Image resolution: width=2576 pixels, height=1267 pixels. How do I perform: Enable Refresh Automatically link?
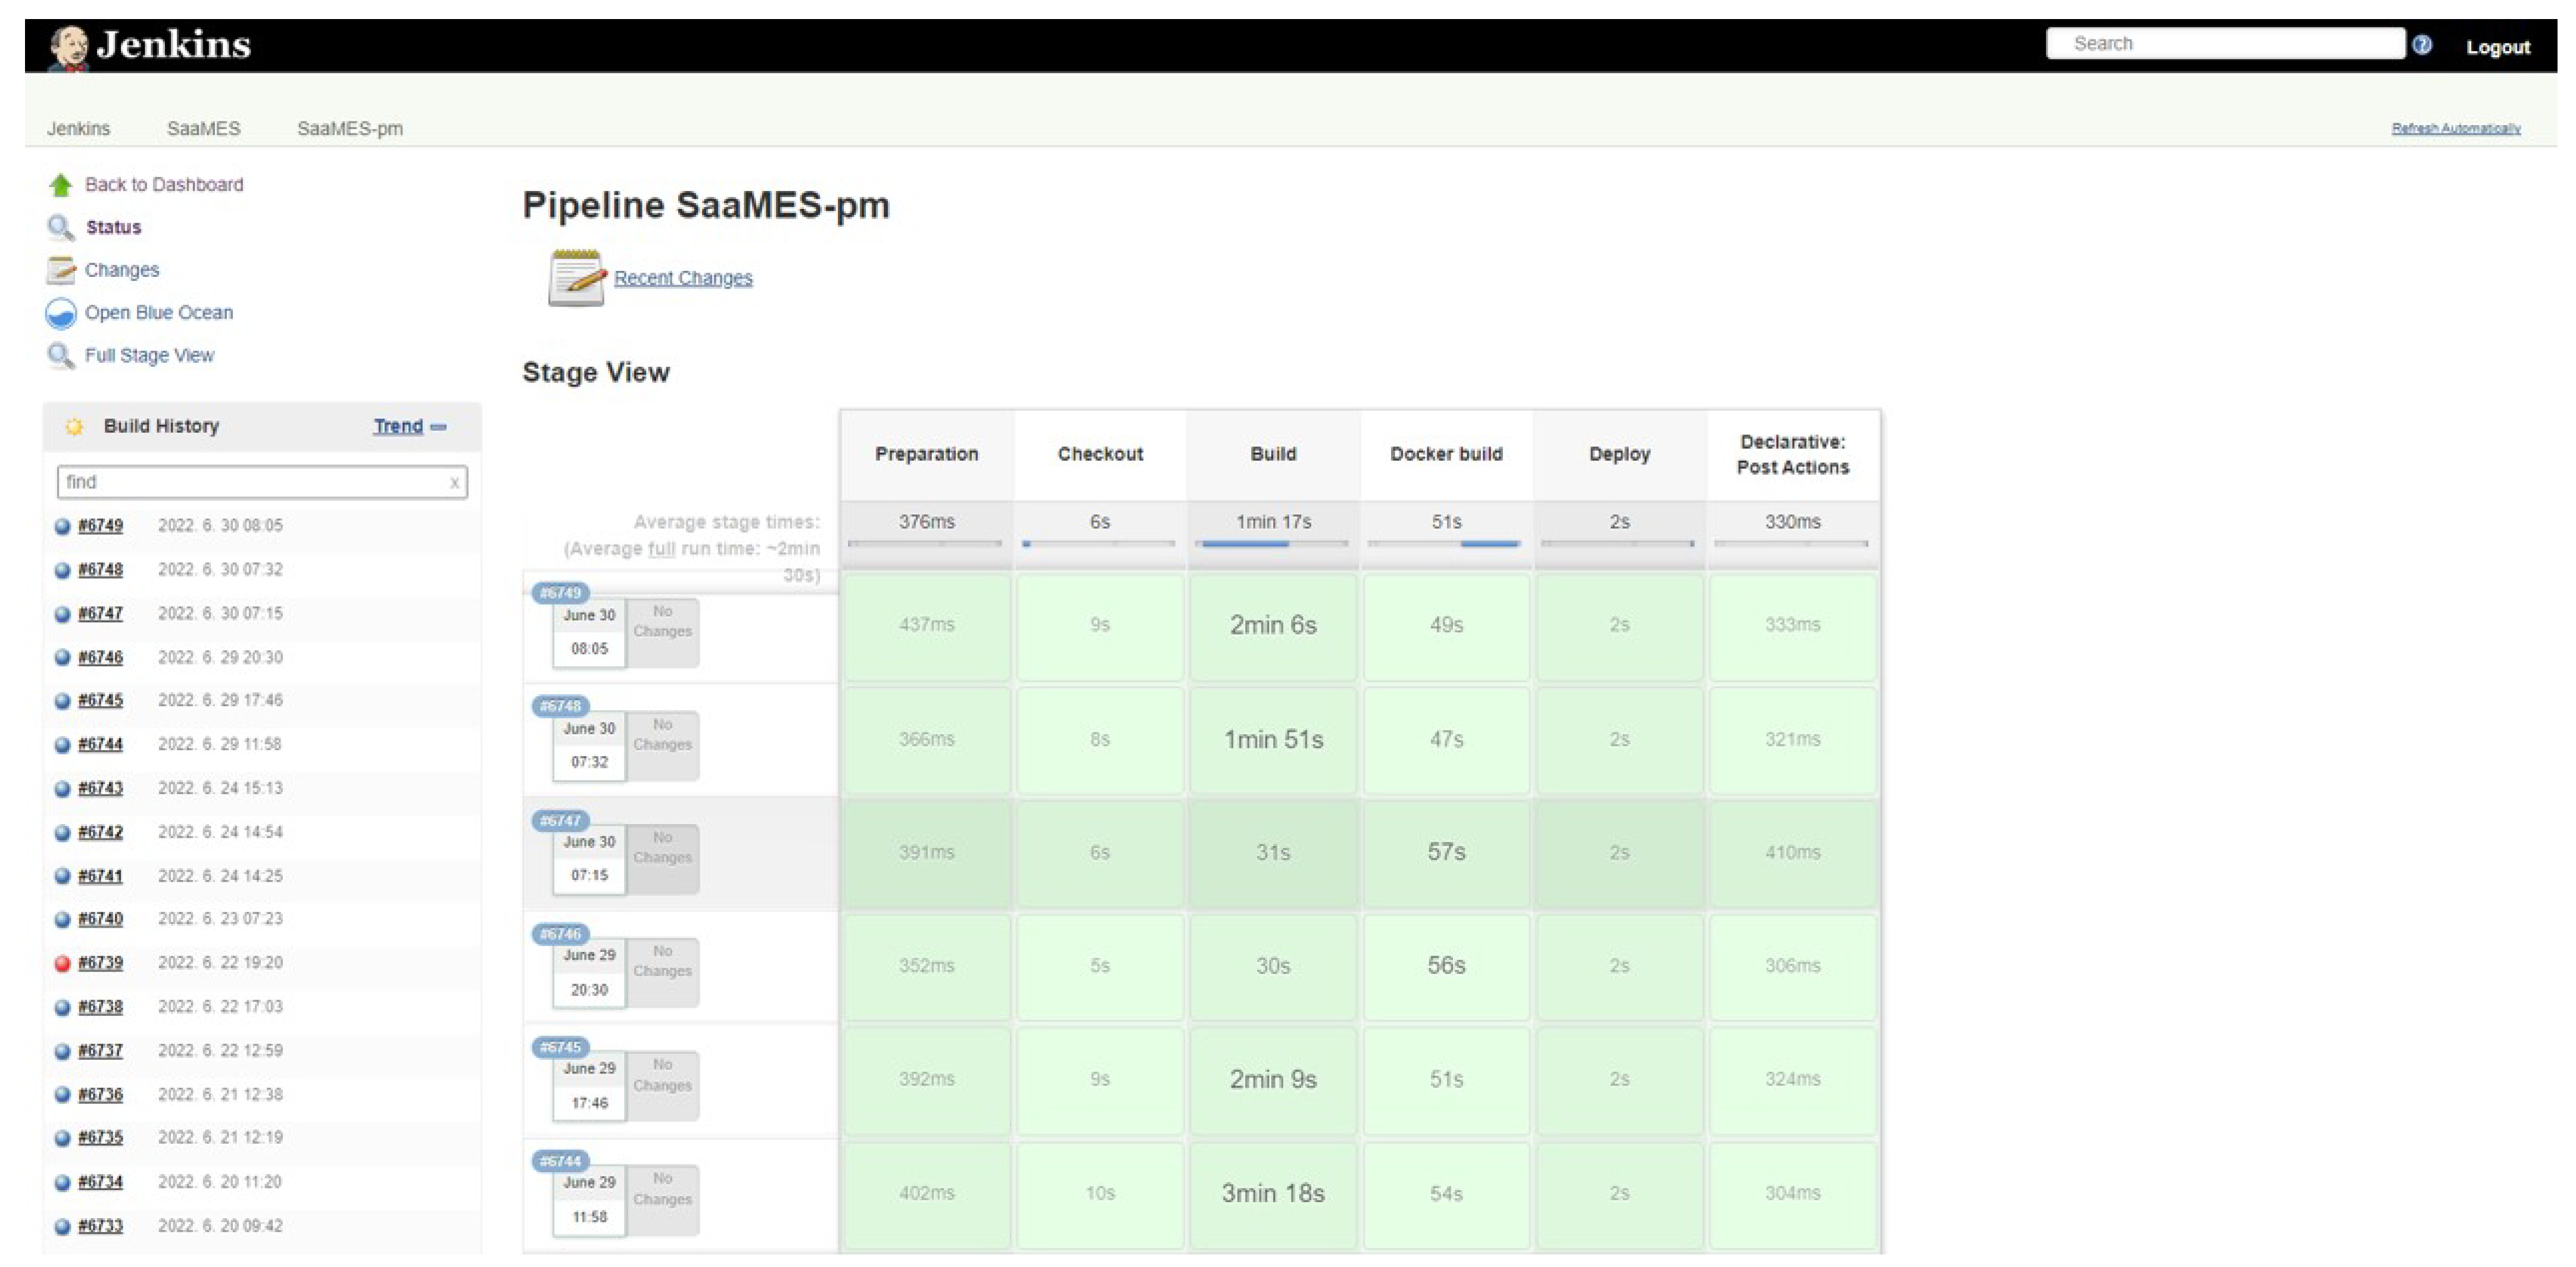tap(2455, 129)
